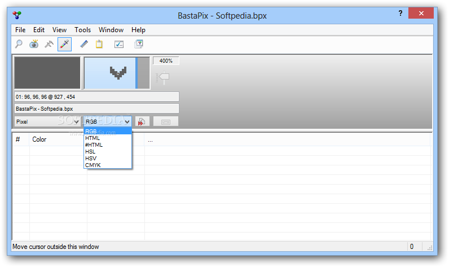The width and height of the screenshot is (449, 267).
Task: Open the Window menu
Action: pos(111,30)
